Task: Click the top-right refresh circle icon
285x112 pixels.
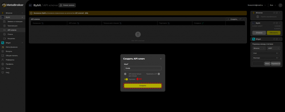Action: pos(280,5)
